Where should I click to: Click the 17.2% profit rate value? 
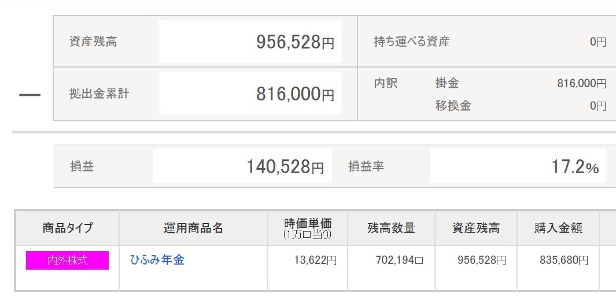pyautogui.click(x=517, y=167)
